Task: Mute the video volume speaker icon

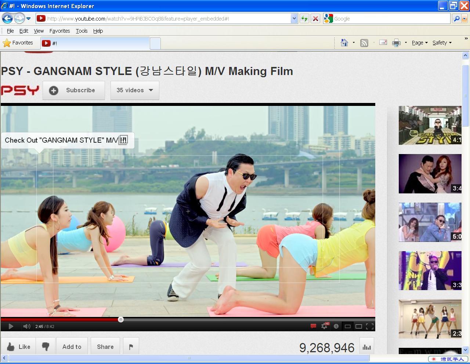Action: pos(26,326)
